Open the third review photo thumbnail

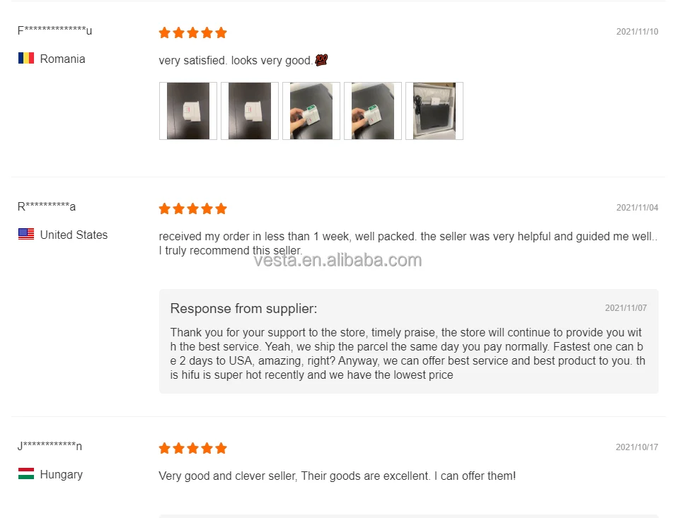(x=311, y=111)
